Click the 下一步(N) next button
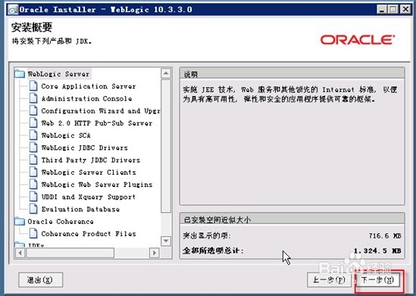 (377, 280)
